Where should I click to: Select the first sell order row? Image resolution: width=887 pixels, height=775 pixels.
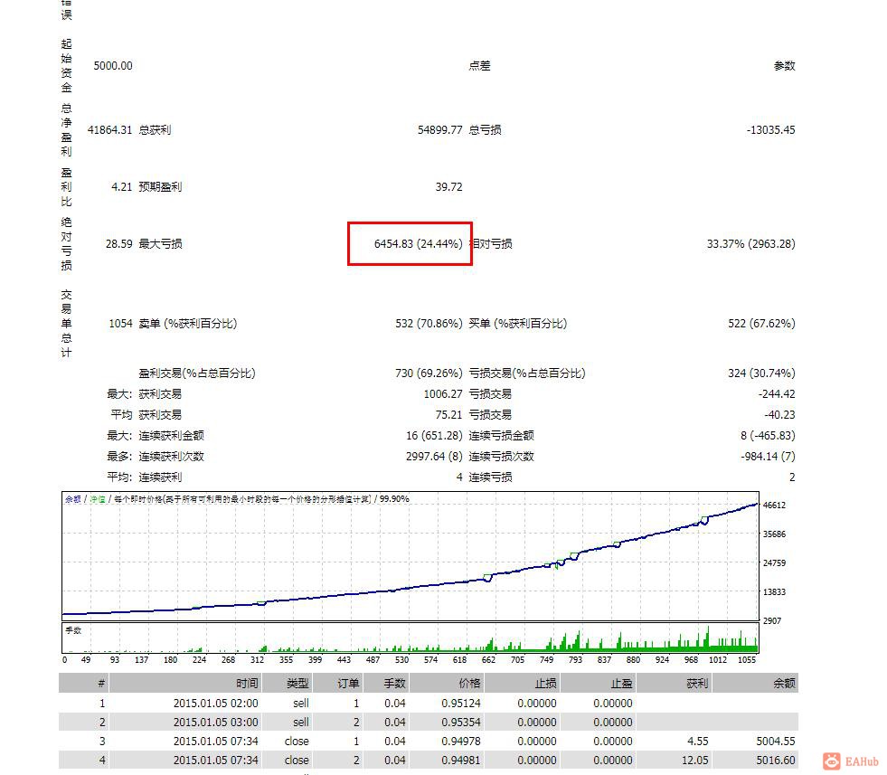[362, 703]
